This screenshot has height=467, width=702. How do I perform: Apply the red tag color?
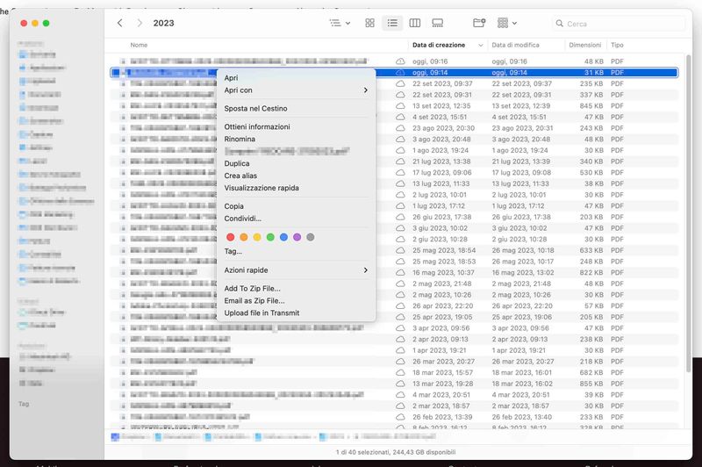231,237
